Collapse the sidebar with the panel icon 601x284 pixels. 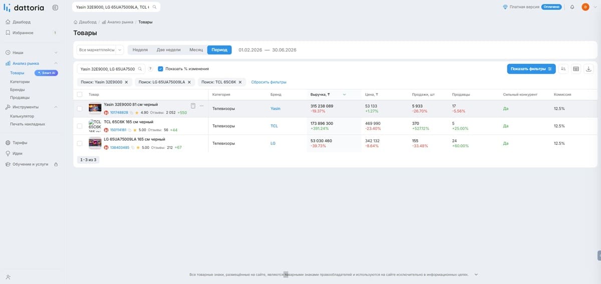55,8
